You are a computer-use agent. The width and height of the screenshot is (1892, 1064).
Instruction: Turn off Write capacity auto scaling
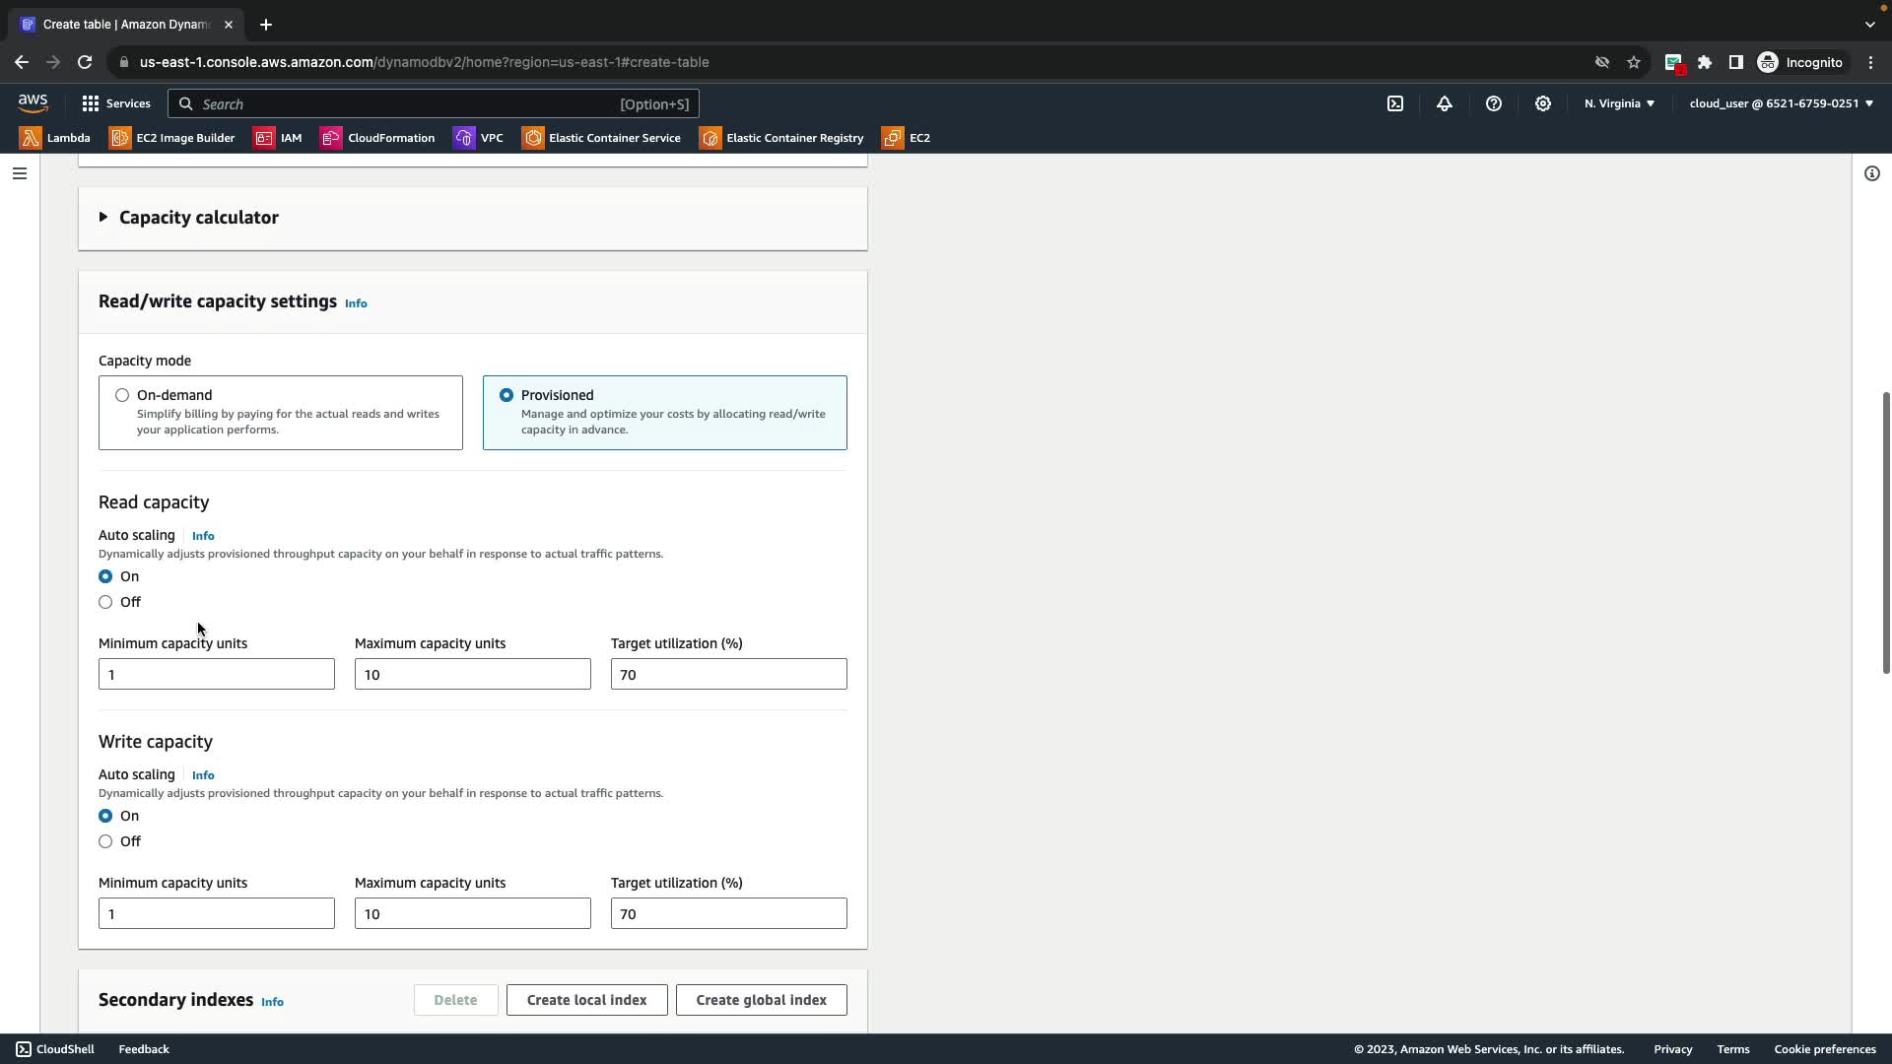105,841
